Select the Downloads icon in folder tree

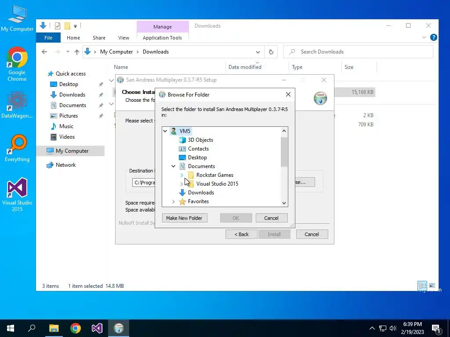pos(182,193)
